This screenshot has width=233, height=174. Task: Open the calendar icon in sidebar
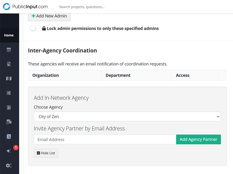coord(9,50)
